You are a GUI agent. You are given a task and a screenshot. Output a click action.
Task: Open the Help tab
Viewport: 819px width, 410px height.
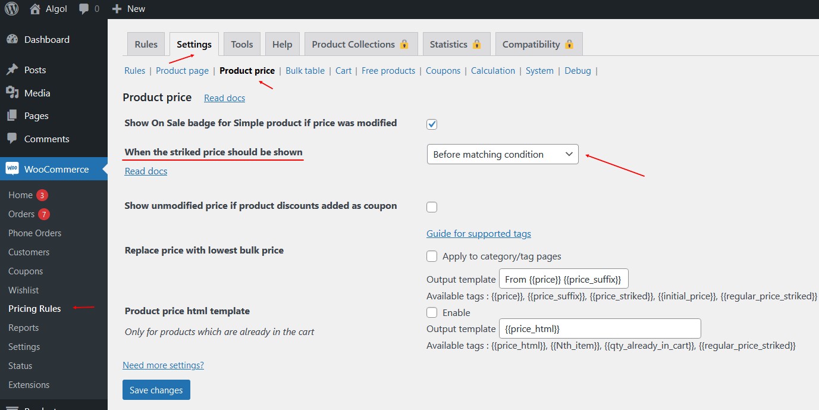click(x=283, y=44)
